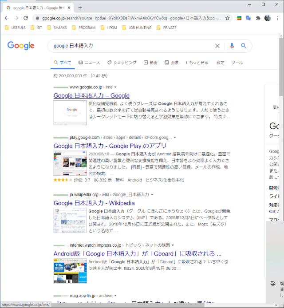
Task: Switch to the ショッピング tab
Action: coord(122,63)
